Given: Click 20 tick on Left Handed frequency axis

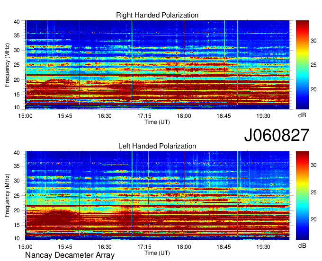Looking at the screenshot, I should click(x=17, y=210).
